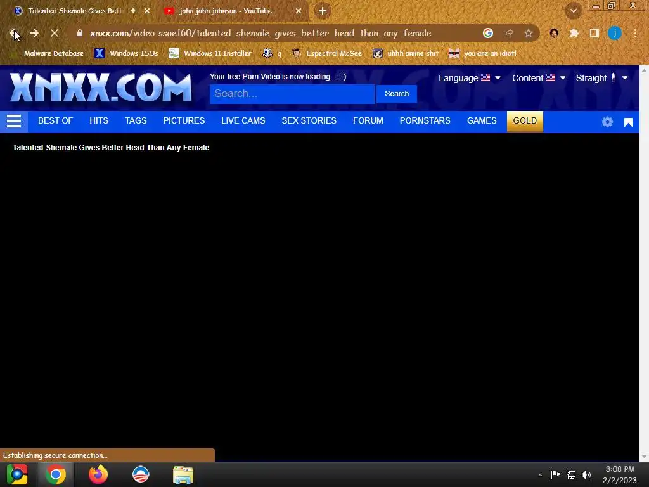Expand the Straight orientation dropdown
The height and width of the screenshot is (487, 649).
[602, 78]
